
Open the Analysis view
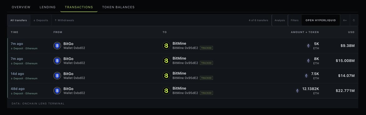point(280,20)
